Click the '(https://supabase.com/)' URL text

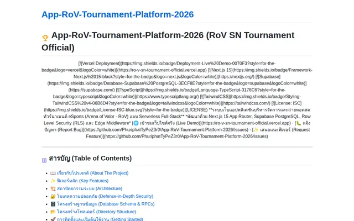tap(92, 90)
